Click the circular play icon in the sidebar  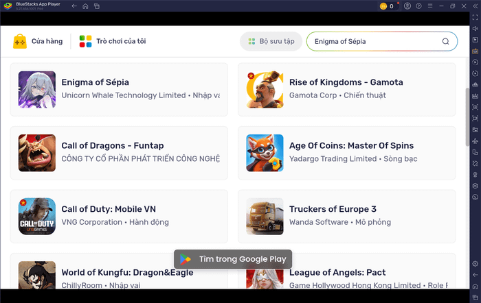click(476, 62)
